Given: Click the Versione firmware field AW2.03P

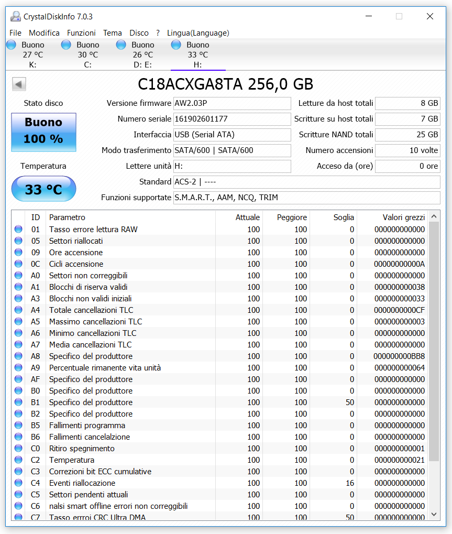Looking at the screenshot, I should point(232,103).
